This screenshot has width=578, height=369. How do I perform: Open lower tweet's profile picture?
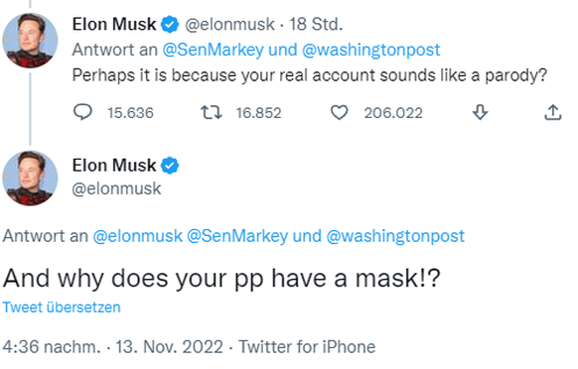30,179
